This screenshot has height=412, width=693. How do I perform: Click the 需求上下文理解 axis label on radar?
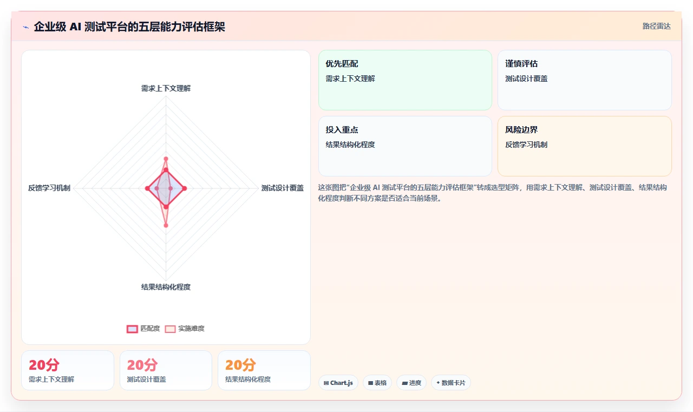click(x=166, y=88)
